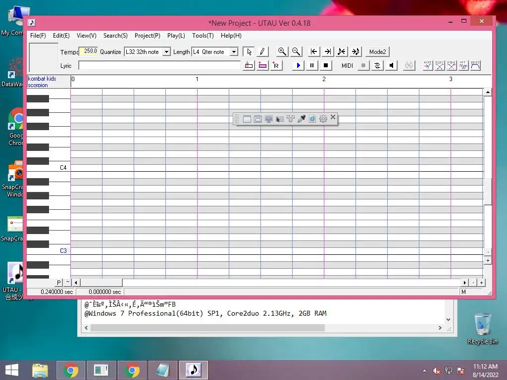Open gear settings on floating toolbar

pyautogui.click(x=323, y=119)
